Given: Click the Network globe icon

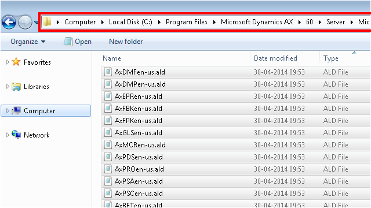Looking at the screenshot, I should pos(16,135).
